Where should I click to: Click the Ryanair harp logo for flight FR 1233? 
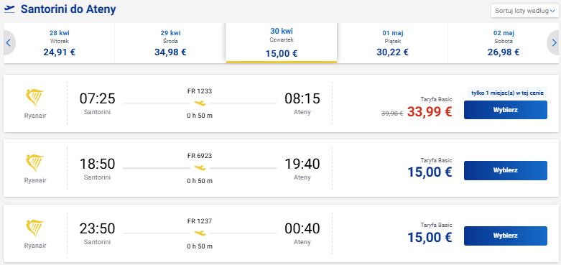pos(35,98)
